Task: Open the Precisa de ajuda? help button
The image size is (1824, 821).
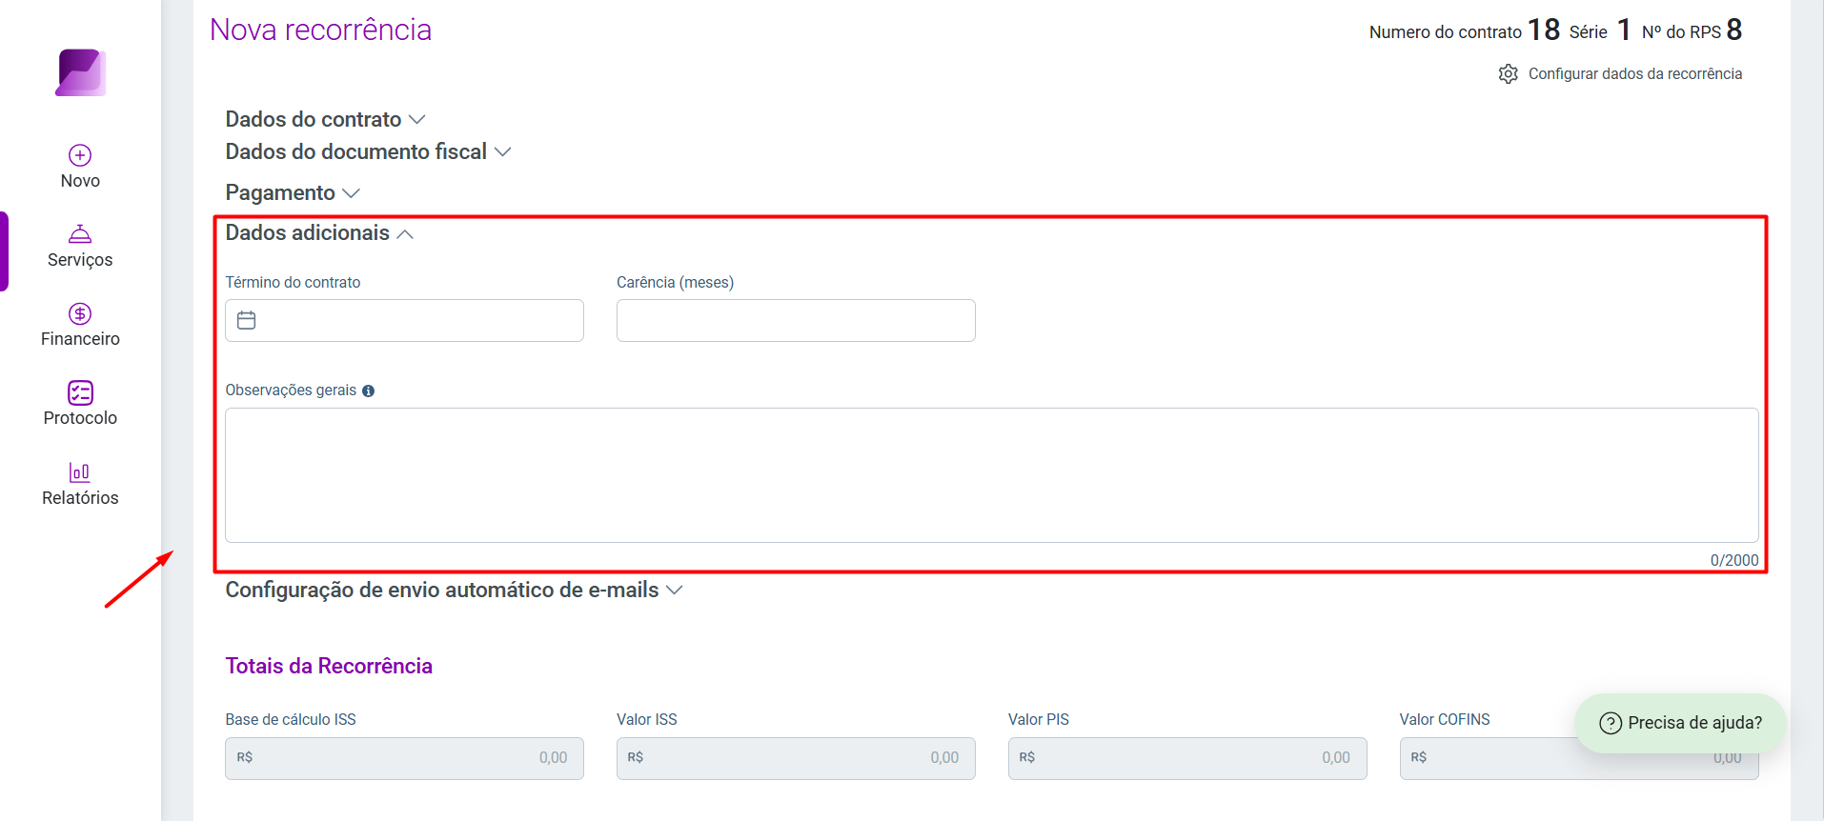Action: coord(1680,723)
